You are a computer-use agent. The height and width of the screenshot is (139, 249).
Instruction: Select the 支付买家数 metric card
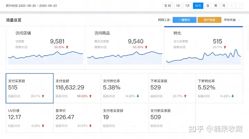pos(30,88)
